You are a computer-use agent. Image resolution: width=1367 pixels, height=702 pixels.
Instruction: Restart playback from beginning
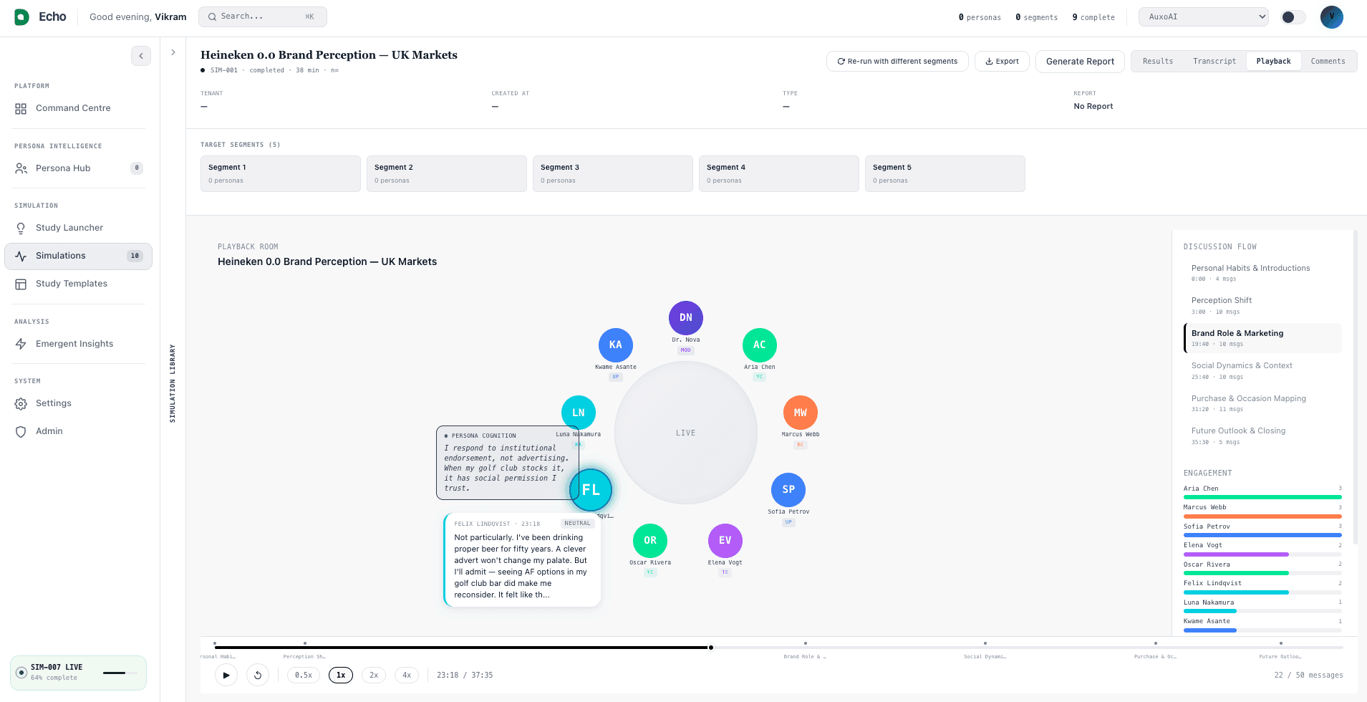pos(258,675)
